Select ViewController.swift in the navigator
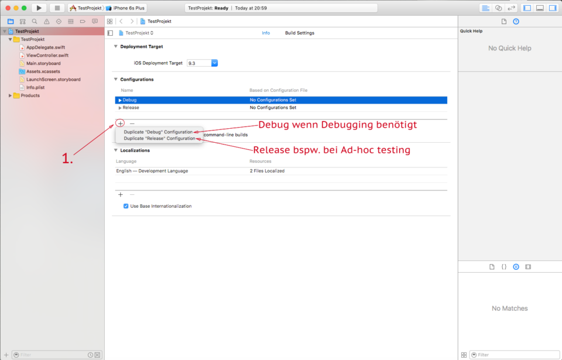The height and width of the screenshot is (360, 562). 47,55
